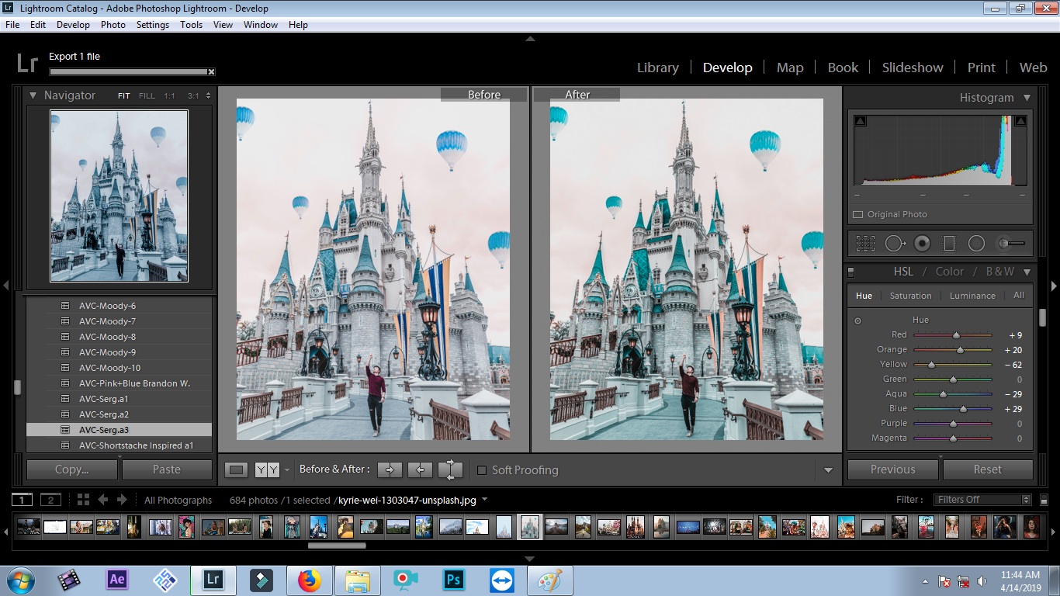The image size is (1060, 596).
Task: Open Grid view icon in filmstrip bar
Action: point(83,500)
